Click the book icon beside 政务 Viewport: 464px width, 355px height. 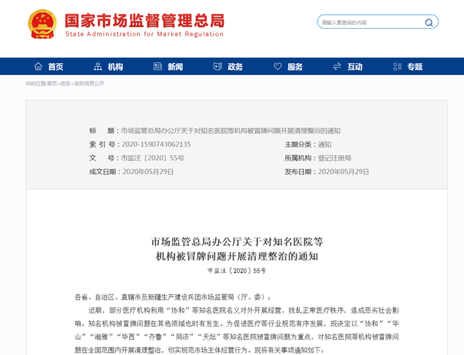218,66
